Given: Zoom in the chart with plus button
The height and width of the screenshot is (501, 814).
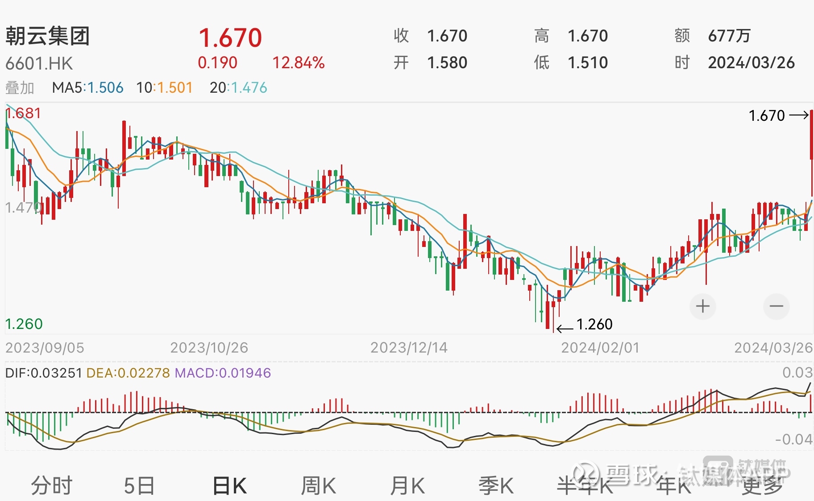Looking at the screenshot, I should (702, 306).
